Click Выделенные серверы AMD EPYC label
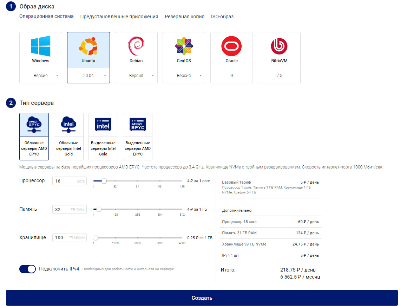 click(138, 148)
